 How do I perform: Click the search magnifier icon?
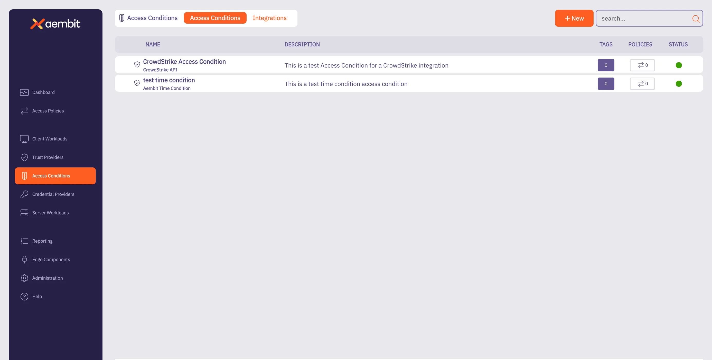coord(696,18)
